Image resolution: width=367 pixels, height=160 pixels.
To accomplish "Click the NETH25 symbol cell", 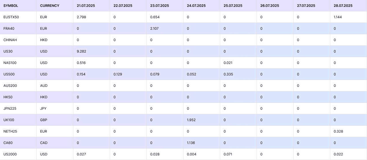I will [x=18, y=131].
